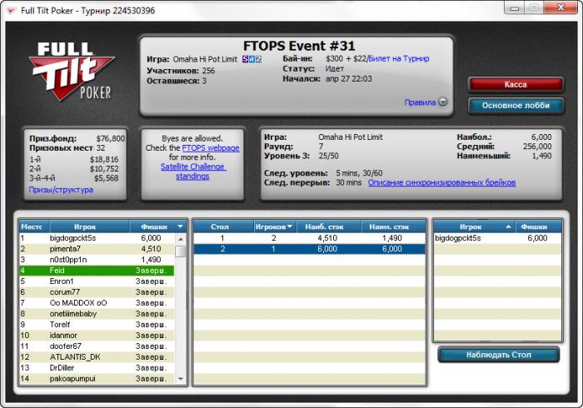Click the Наблюдать Стол button
Screen dimensions: 583x408
tap(499, 355)
